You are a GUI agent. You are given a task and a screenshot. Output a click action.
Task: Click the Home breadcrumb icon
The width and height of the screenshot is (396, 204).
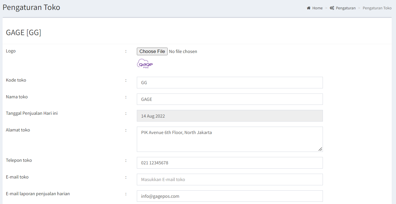point(309,8)
